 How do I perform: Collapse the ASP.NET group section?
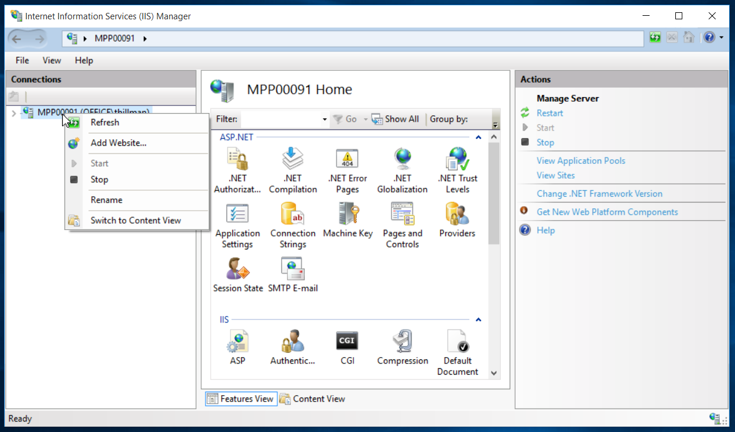pyautogui.click(x=478, y=138)
